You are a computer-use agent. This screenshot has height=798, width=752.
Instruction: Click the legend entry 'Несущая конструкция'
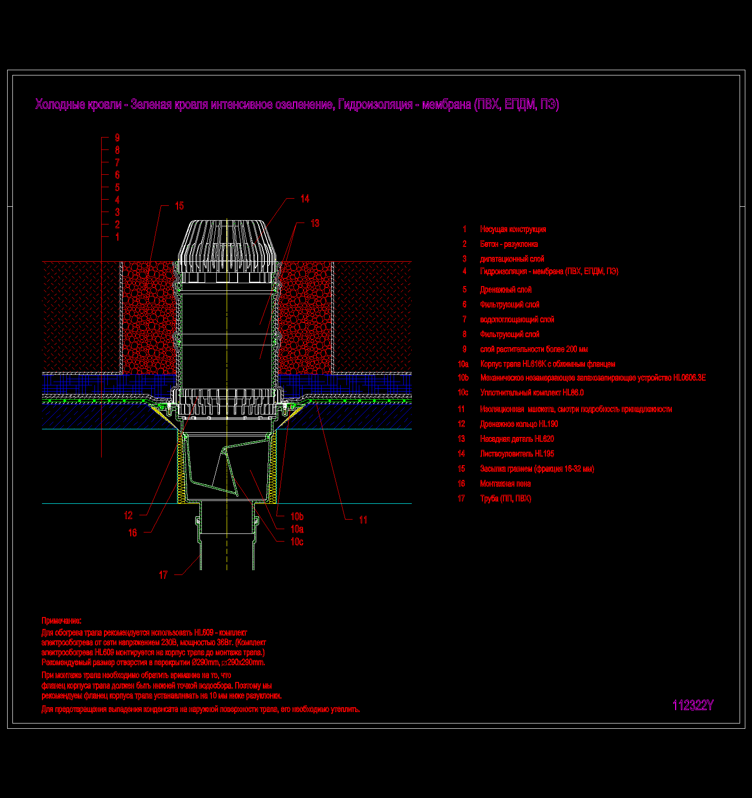click(512, 229)
